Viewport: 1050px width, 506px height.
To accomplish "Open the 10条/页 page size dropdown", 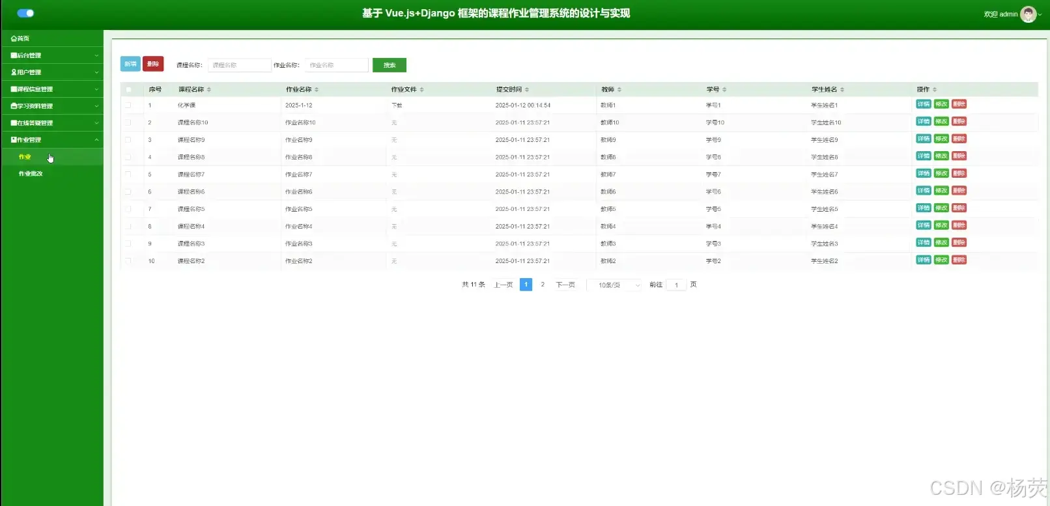I will 614,285.
